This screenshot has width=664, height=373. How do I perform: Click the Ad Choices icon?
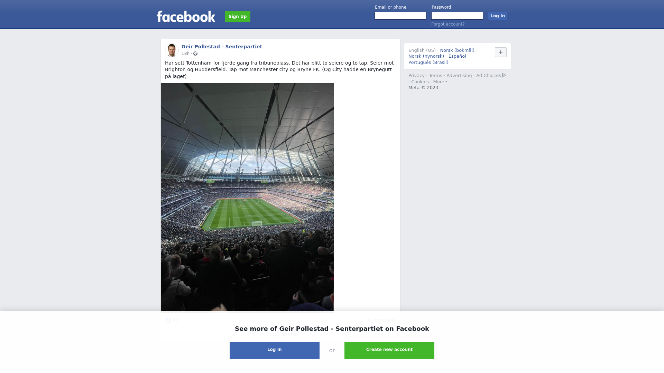coord(504,75)
